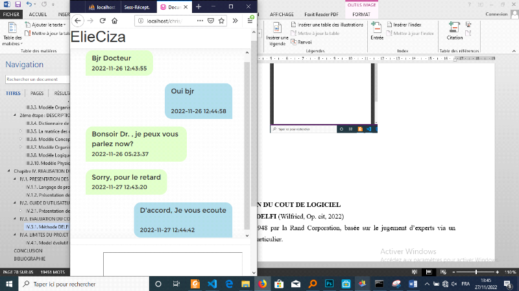
Task: Click the Firefox forward arrow button
Action: (x=90, y=21)
